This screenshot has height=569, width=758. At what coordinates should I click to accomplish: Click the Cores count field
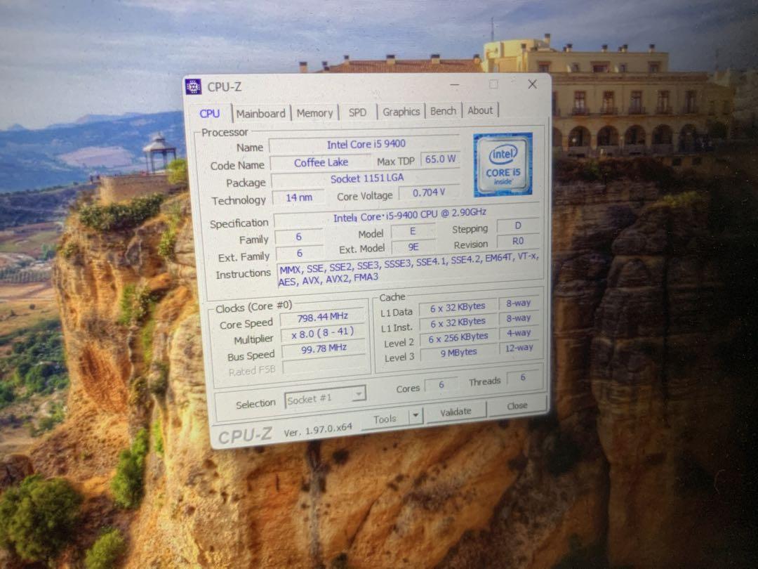click(441, 385)
